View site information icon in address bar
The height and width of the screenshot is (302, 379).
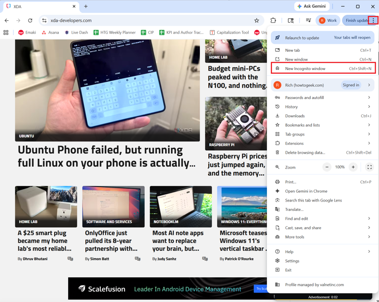(44, 21)
